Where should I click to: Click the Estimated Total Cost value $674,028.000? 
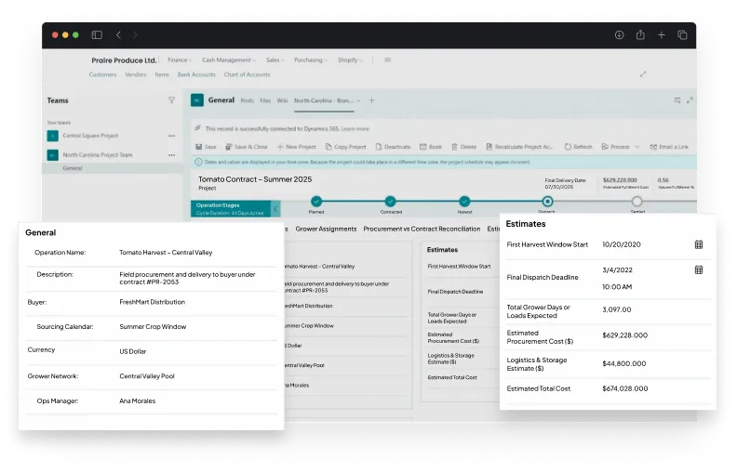point(624,388)
